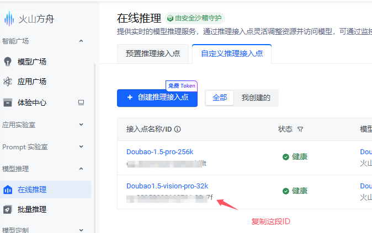Viewport: 372px width, 233px height.
Task: Click the 在线推理 chart icon
Action: click(x=8, y=189)
